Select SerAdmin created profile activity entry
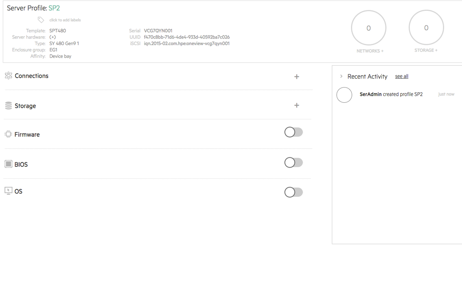Screen dimensions: 462x291 tap(391, 94)
